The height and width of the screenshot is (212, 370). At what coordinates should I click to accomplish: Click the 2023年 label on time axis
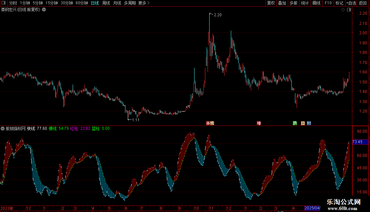coord(7,208)
